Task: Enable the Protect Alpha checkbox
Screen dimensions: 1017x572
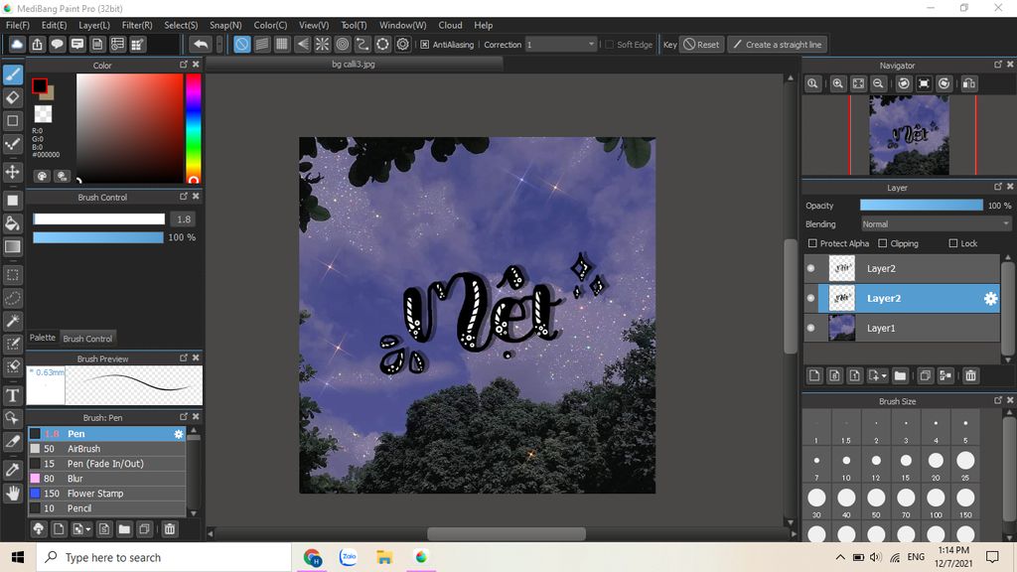Action: click(812, 244)
